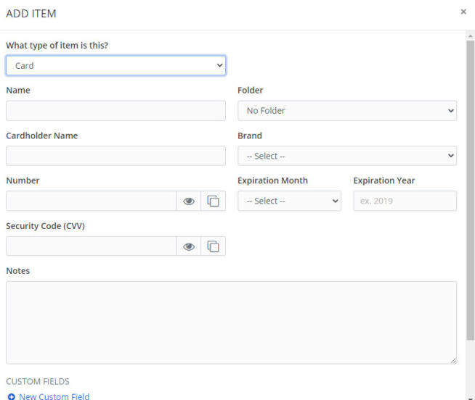Click the dialog's vertical scrollbar
Screen dimensions: 475x400
click(x=470, y=188)
